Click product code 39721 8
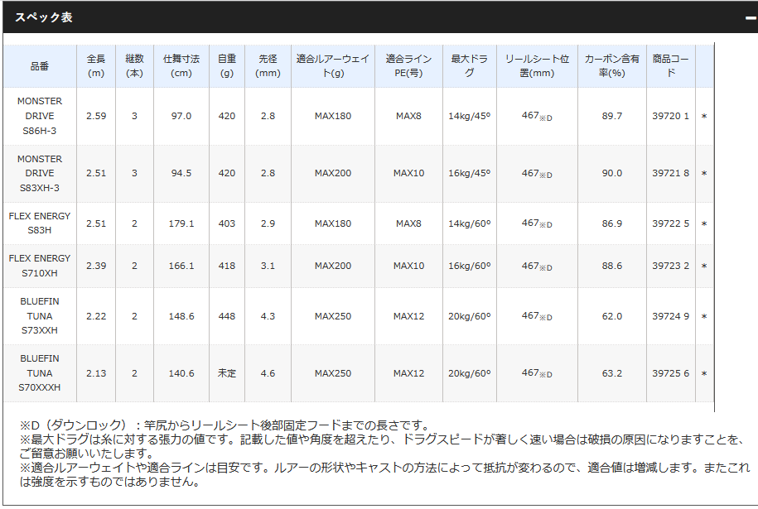This screenshot has height=509, width=758. tap(670, 173)
